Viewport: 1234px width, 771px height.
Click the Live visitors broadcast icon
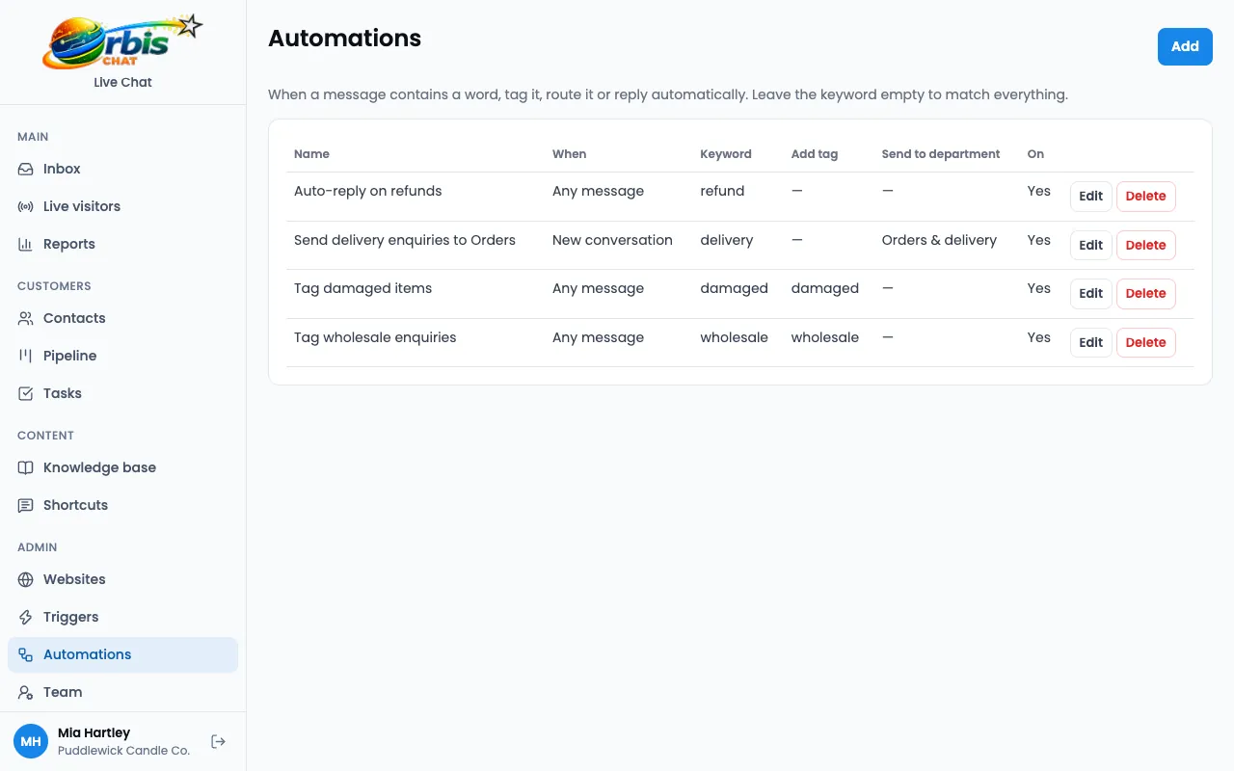26,206
